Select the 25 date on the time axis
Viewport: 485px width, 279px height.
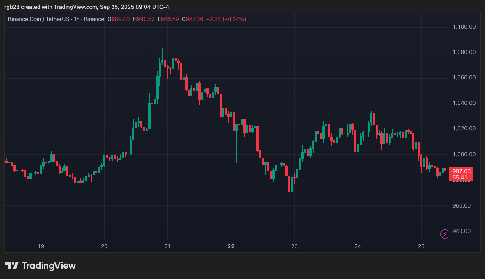(x=421, y=246)
